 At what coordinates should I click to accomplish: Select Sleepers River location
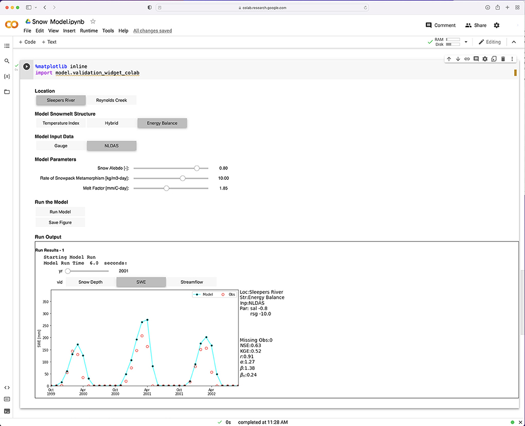pyautogui.click(x=61, y=100)
